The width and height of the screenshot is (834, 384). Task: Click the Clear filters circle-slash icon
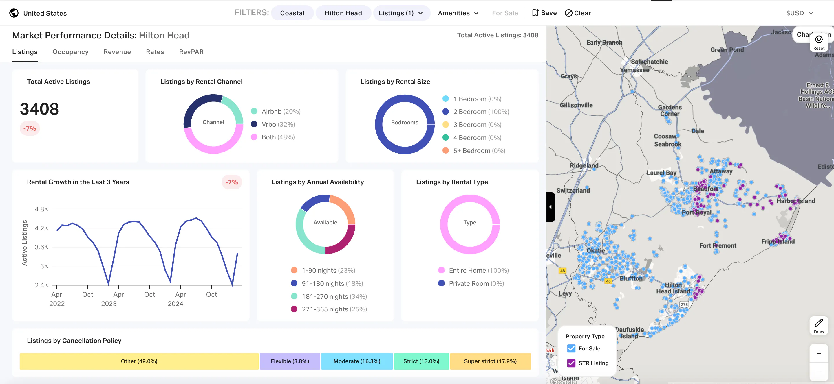point(568,13)
